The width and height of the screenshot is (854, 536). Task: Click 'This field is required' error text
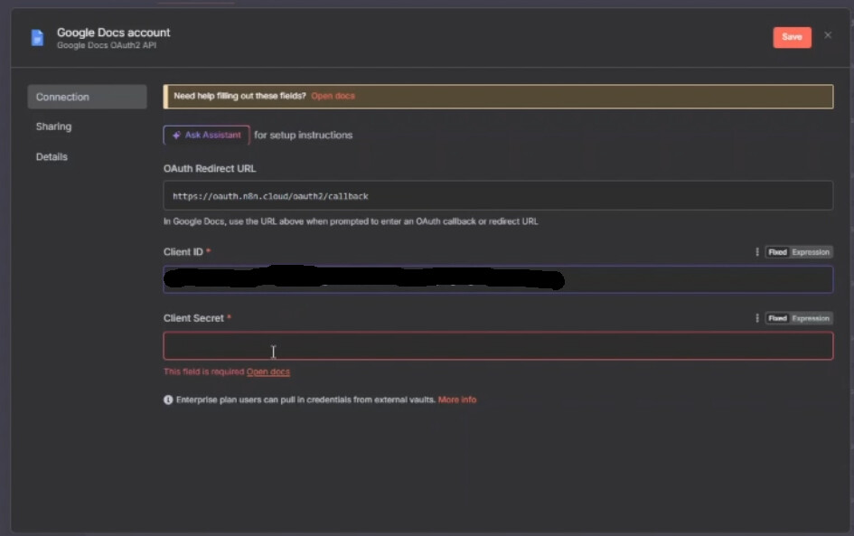tap(203, 371)
